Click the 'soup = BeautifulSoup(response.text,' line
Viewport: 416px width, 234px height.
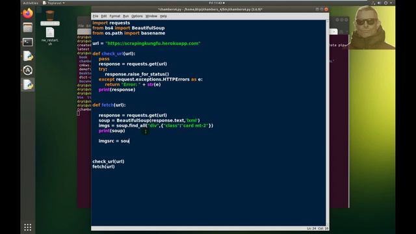point(149,120)
